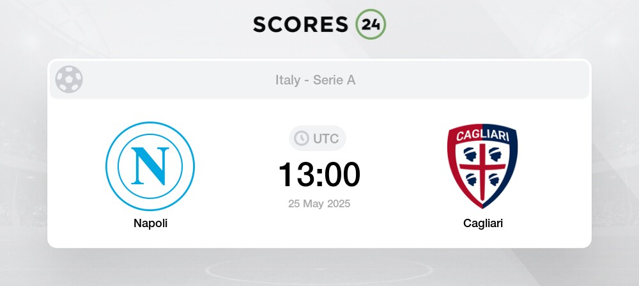The image size is (639, 286).
Task: Select the UTC timezone pill
Action: click(x=318, y=138)
